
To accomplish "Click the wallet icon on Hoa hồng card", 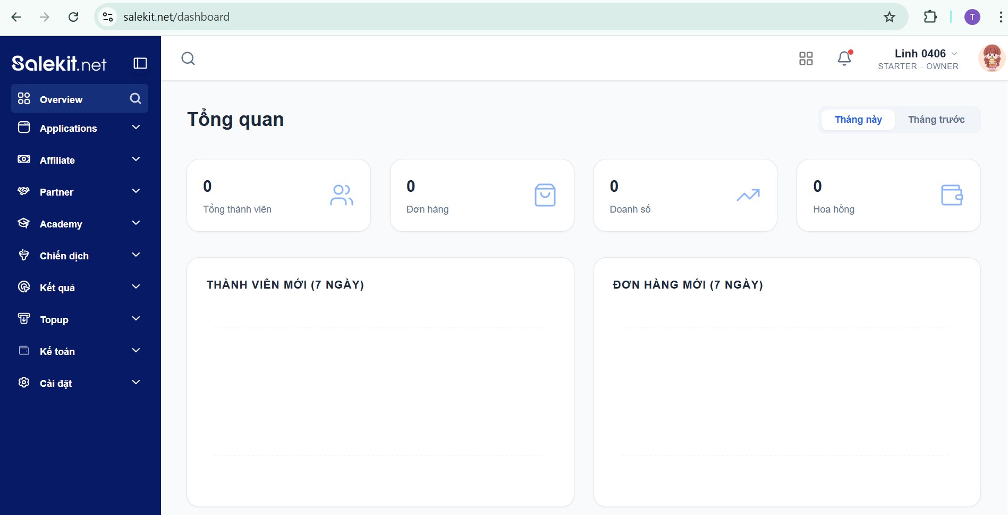I will [x=951, y=195].
